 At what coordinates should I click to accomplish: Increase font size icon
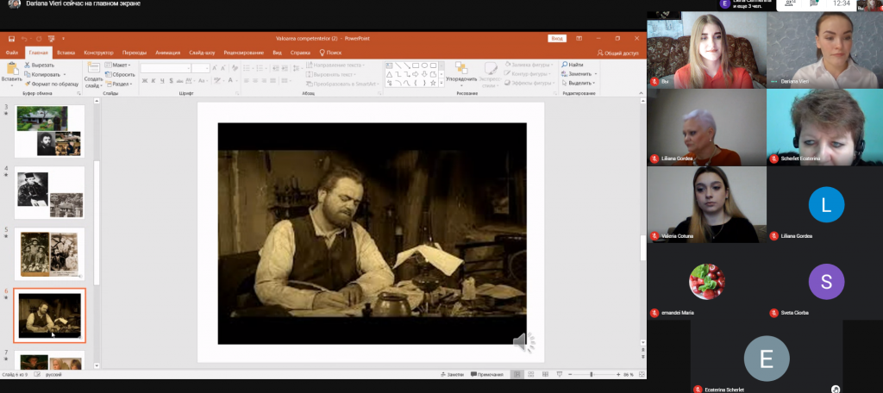click(215, 67)
